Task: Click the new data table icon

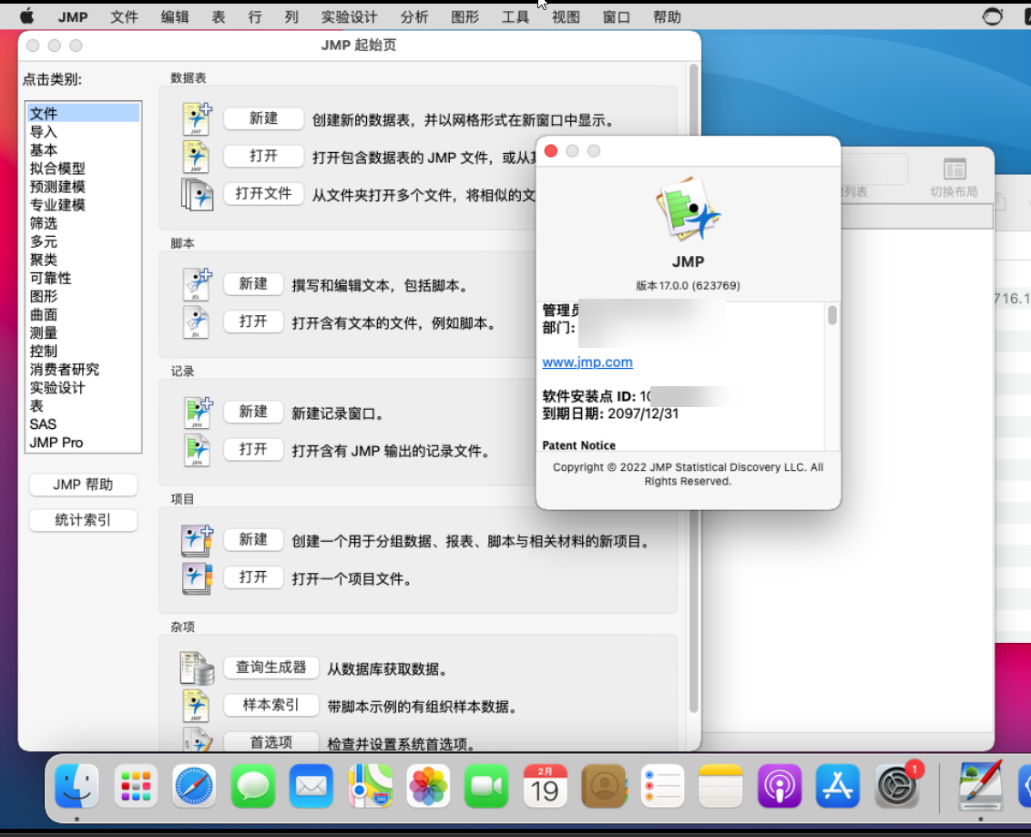Action: click(x=197, y=119)
